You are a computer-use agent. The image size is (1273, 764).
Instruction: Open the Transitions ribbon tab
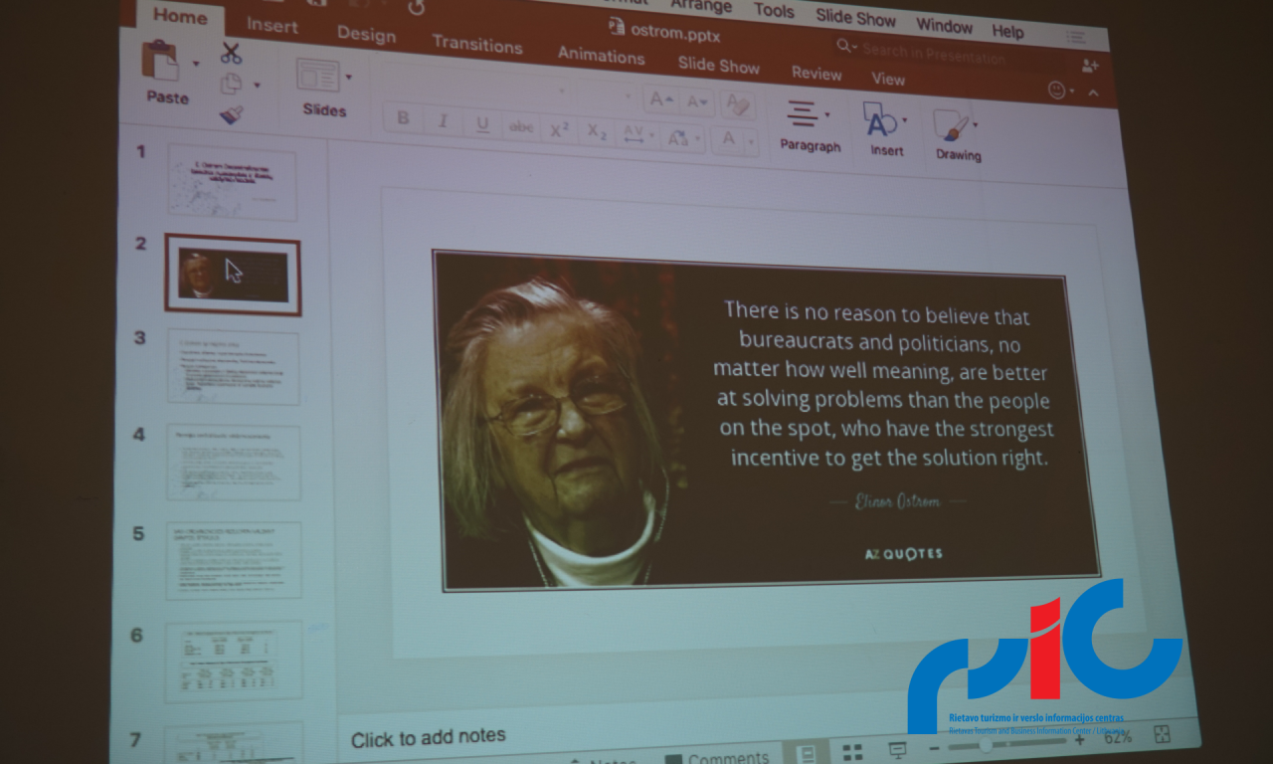pyautogui.click(x=476, y=45)
